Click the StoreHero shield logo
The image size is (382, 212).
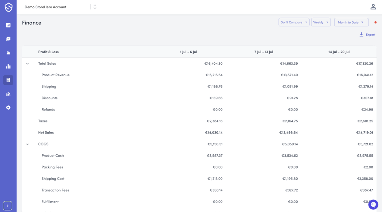(x=8, y=7)
